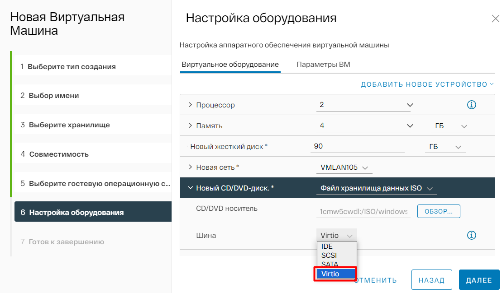Click the CD/DVD носитель path field
The height and width of the screenshot is (293, 502).
[x=363, y=212]
